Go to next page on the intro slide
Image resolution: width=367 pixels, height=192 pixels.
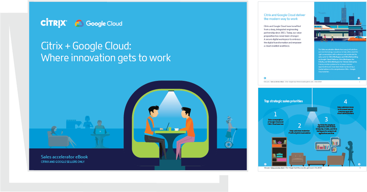[x=359, y=78]
